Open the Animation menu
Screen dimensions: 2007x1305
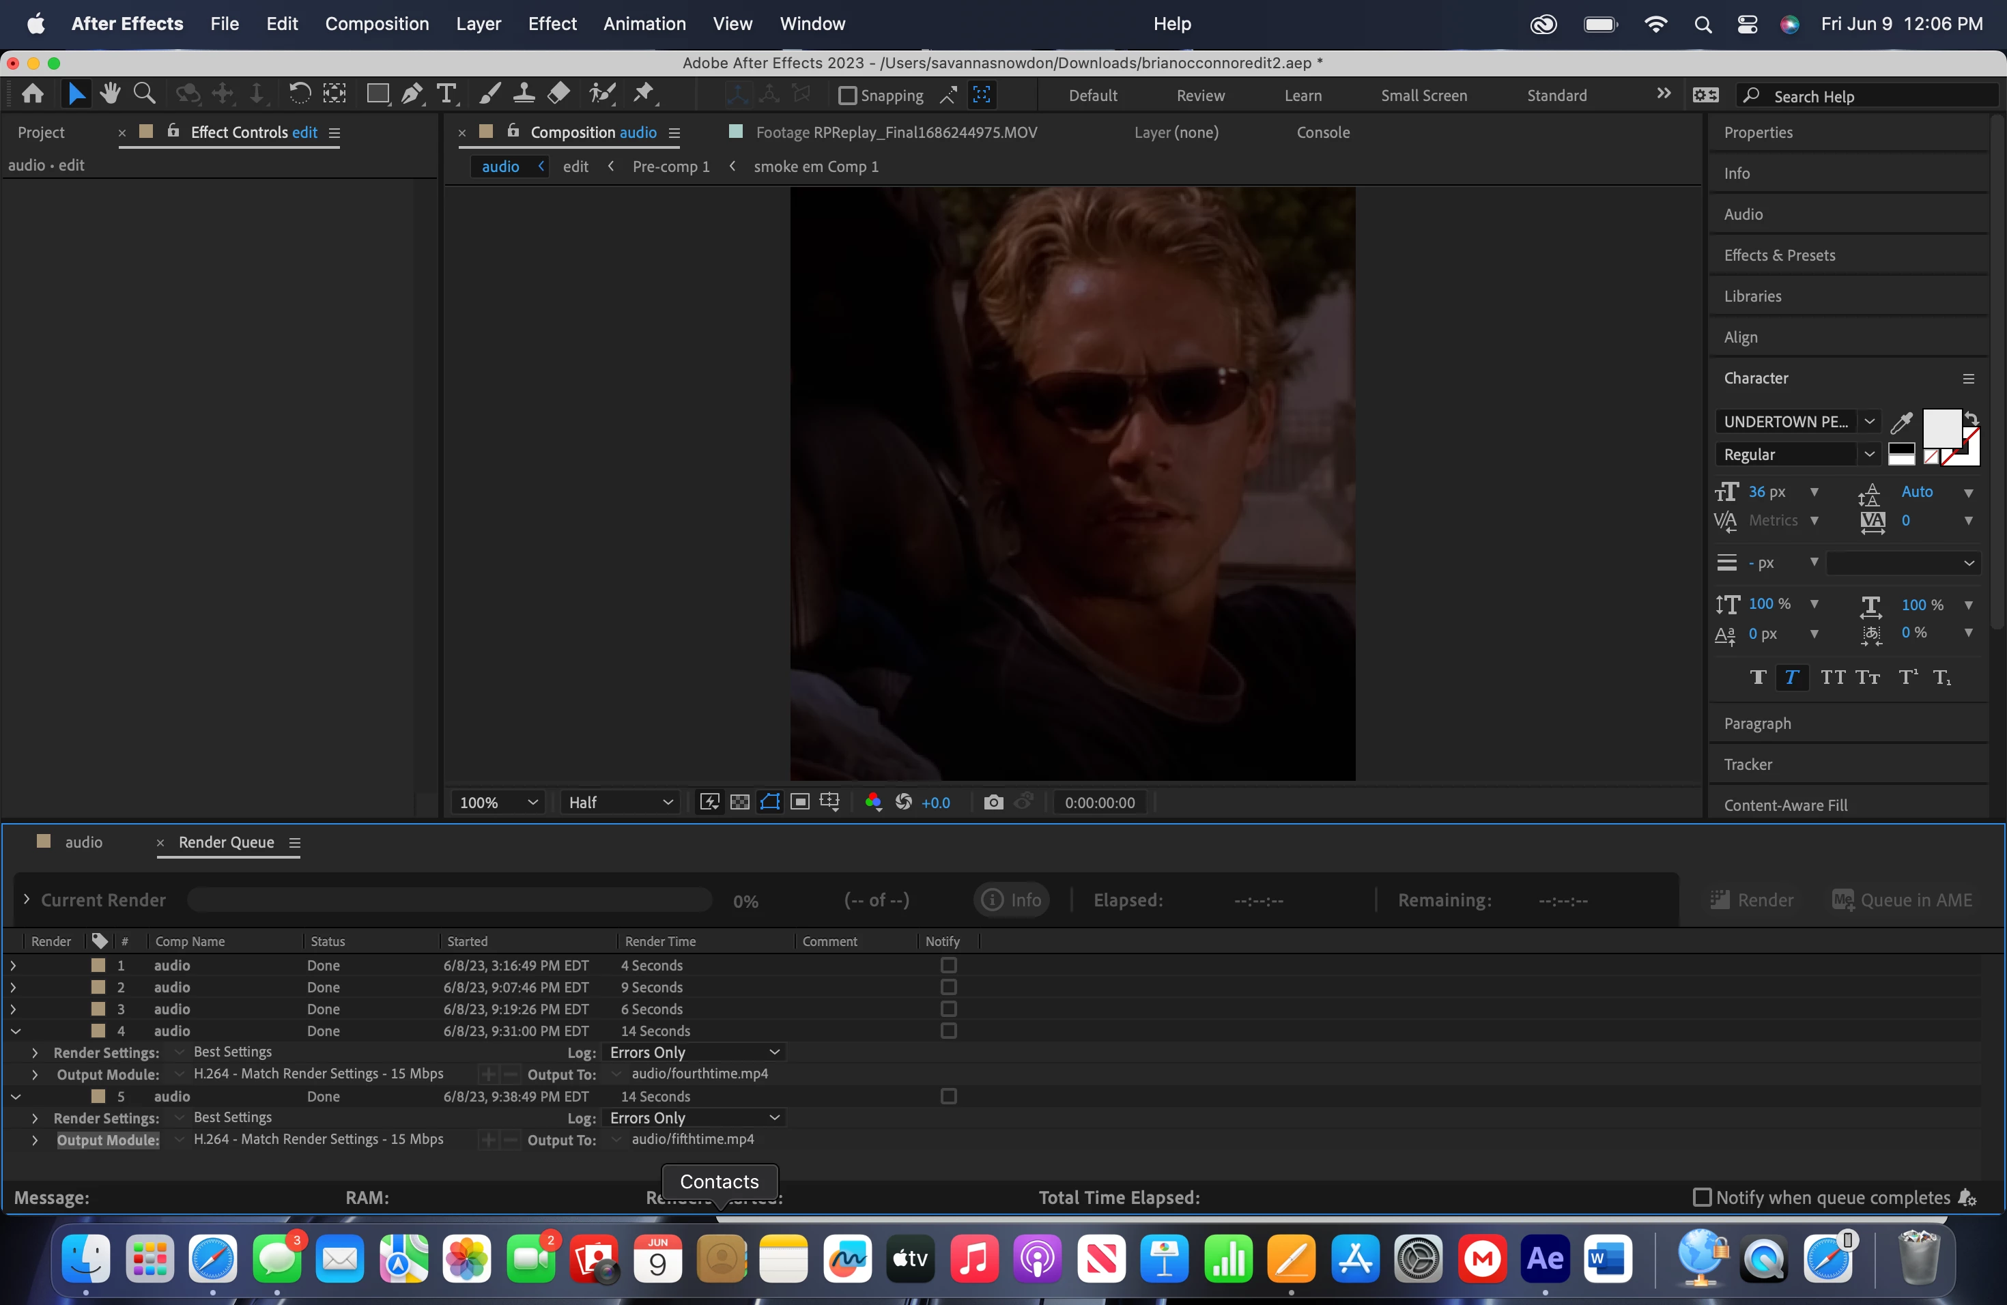point(644,24)
